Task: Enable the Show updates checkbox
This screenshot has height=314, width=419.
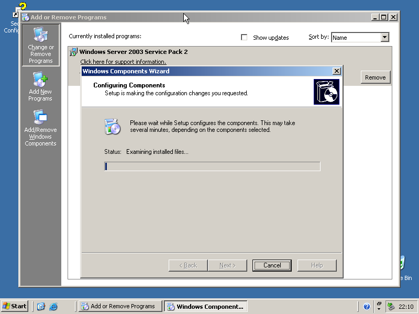Action: pyautogui.click(x=244, y=38)
